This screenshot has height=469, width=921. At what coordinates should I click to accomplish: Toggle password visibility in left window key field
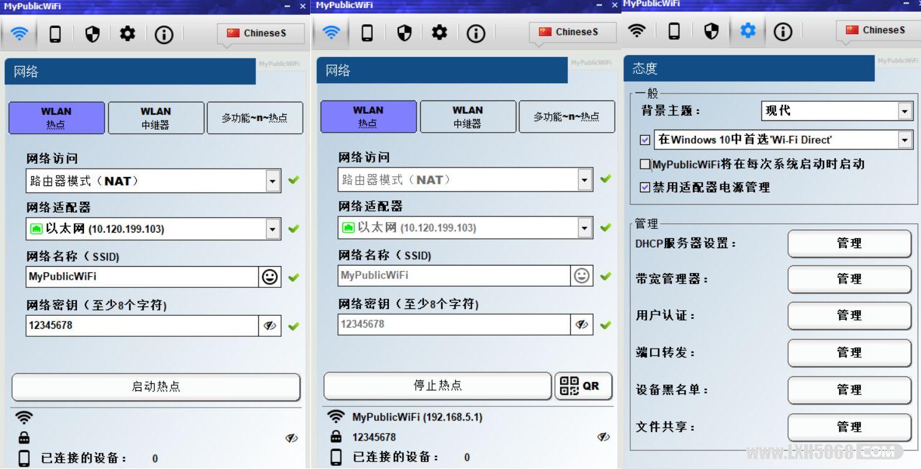point(270,326)
